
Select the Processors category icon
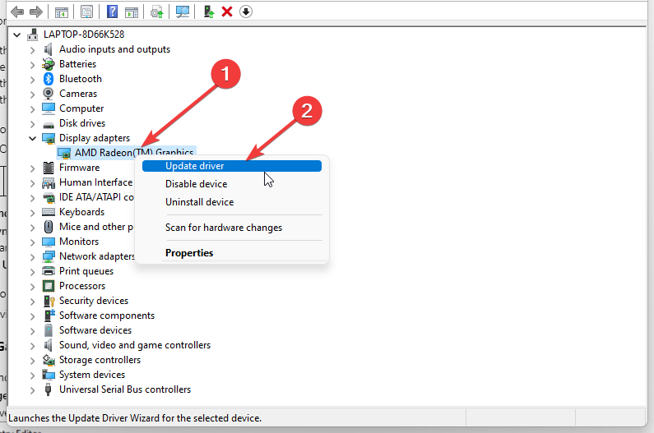point(49,286)
